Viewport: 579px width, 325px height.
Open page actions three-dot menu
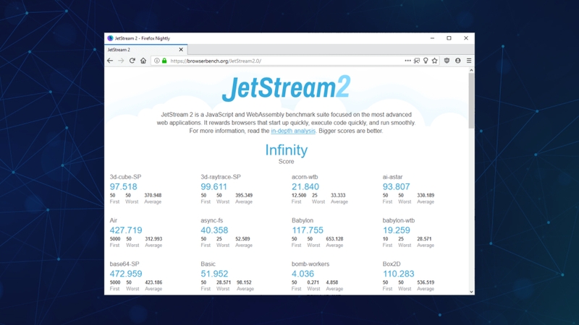(x=407, y=61)
